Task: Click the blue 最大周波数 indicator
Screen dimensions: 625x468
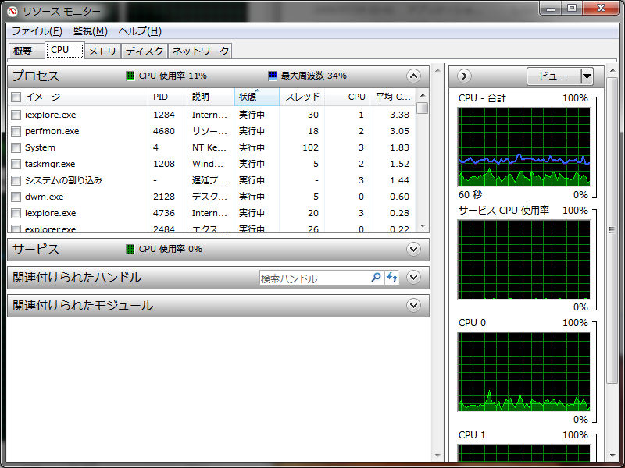Action: point(273,76)
